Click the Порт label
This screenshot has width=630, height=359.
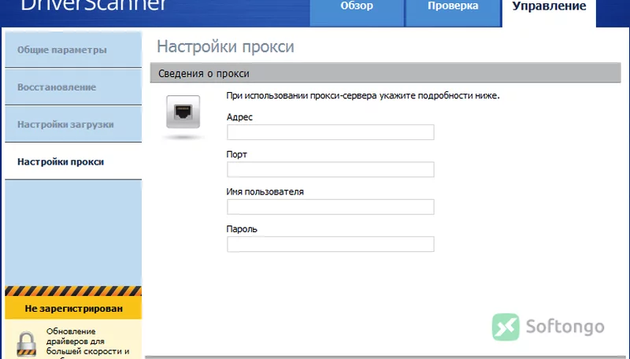point(237,154)
